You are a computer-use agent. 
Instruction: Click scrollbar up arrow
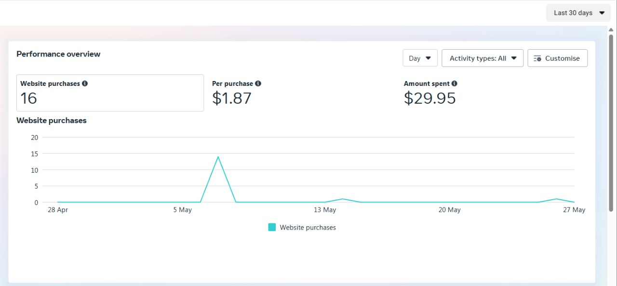click(611, 30)
